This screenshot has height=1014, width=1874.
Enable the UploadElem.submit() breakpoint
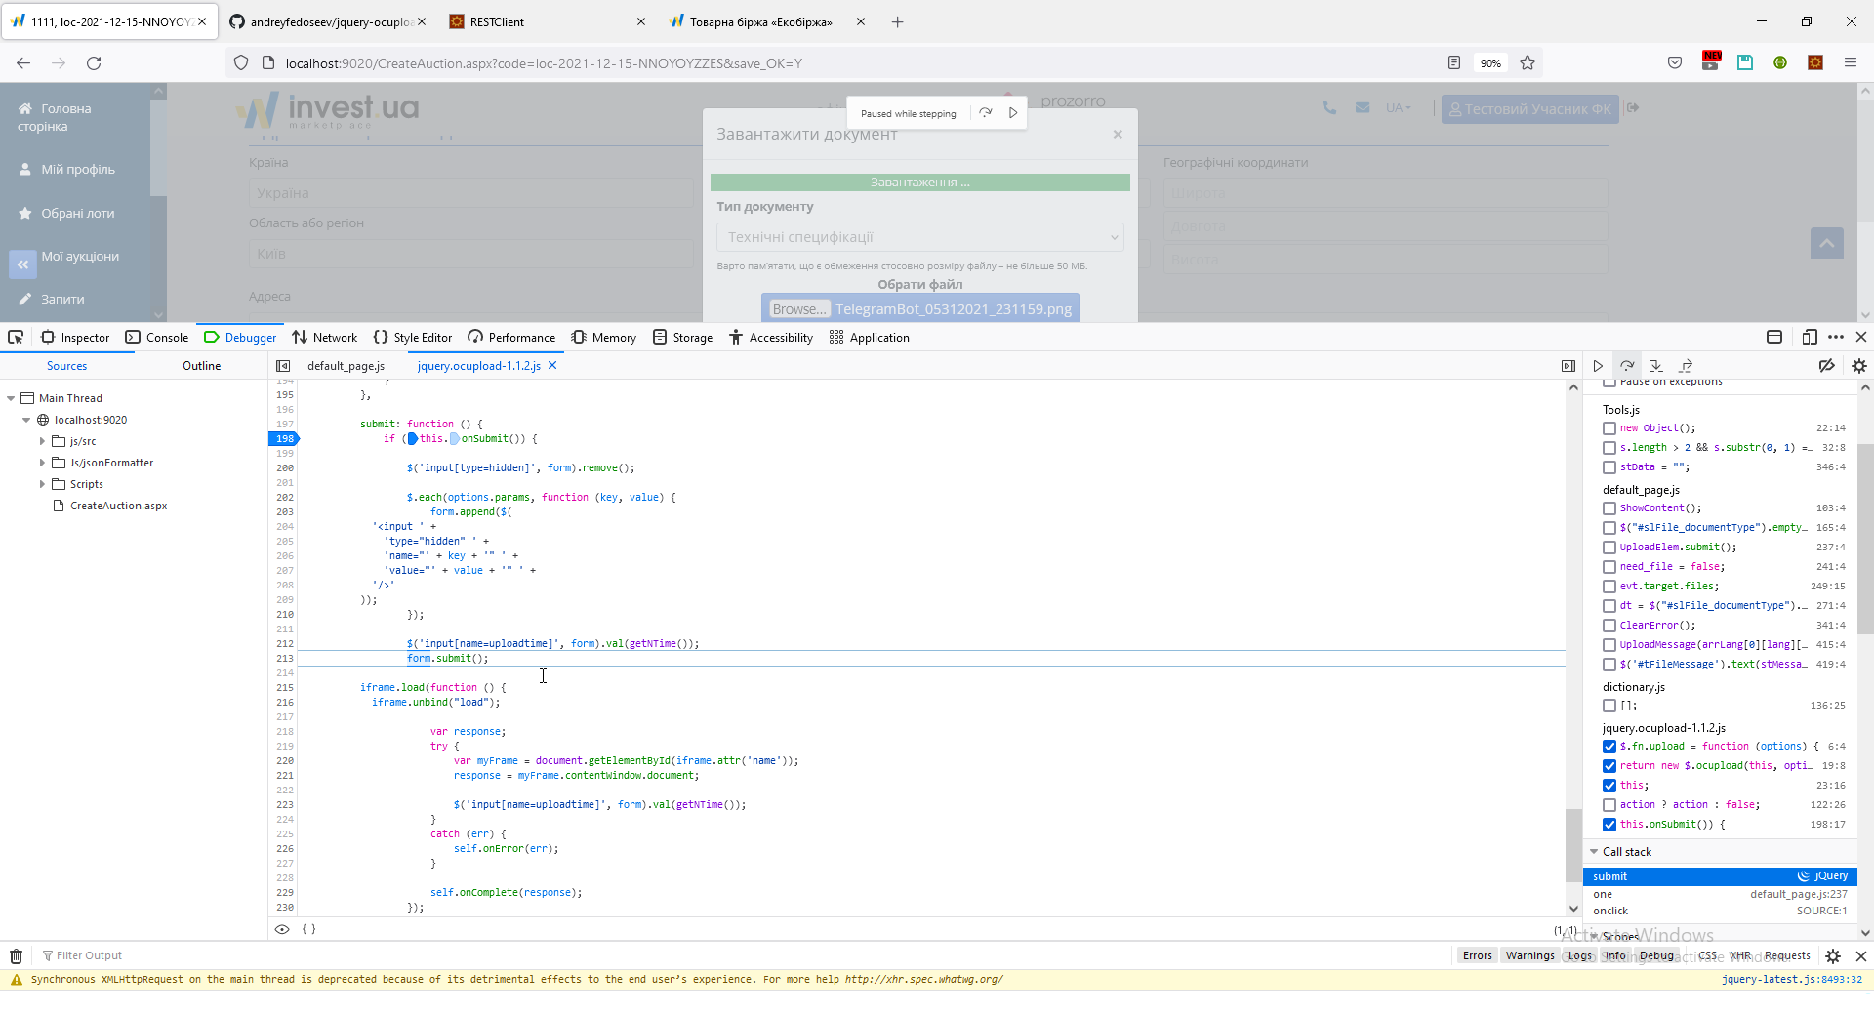[x=1609, y=548]
